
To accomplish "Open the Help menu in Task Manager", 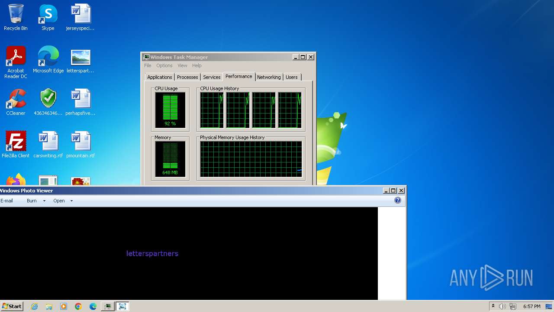I will point(197,65).
